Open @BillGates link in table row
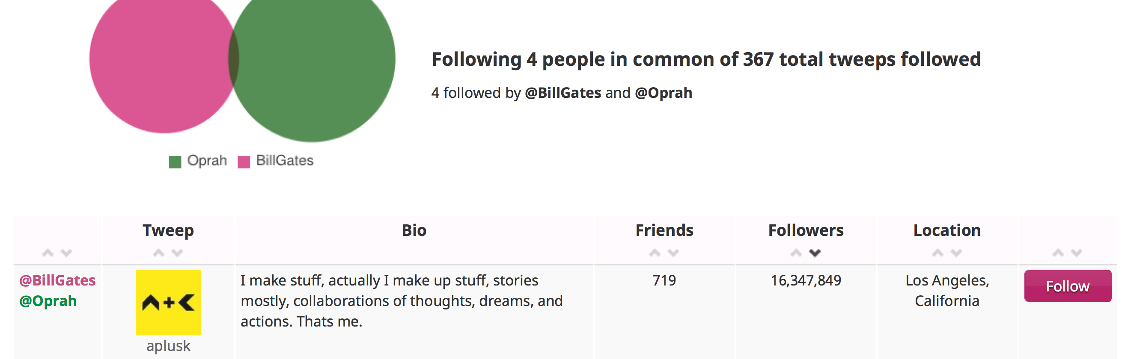Screen dimensions: 1125x359 pyautogui.click(x=57, y=280)
